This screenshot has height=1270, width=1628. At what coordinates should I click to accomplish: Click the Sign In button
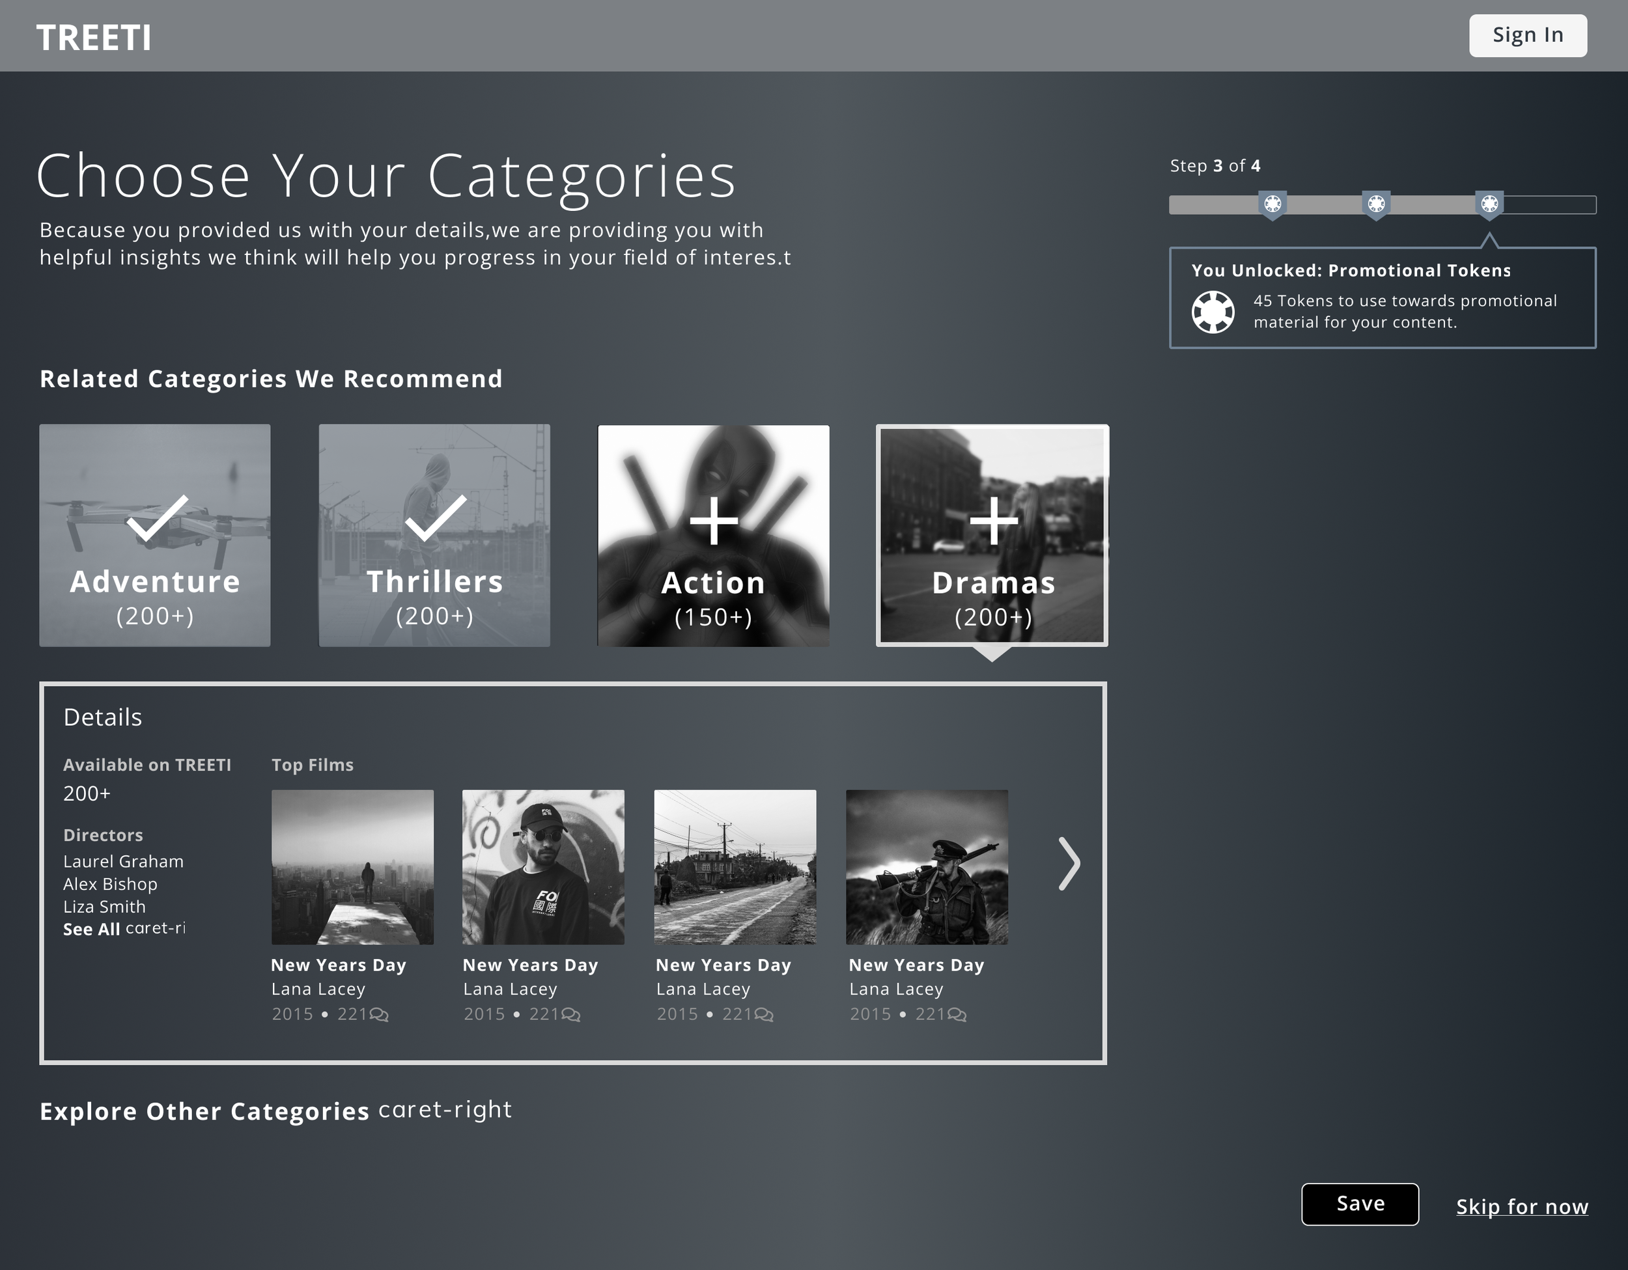1527,35
